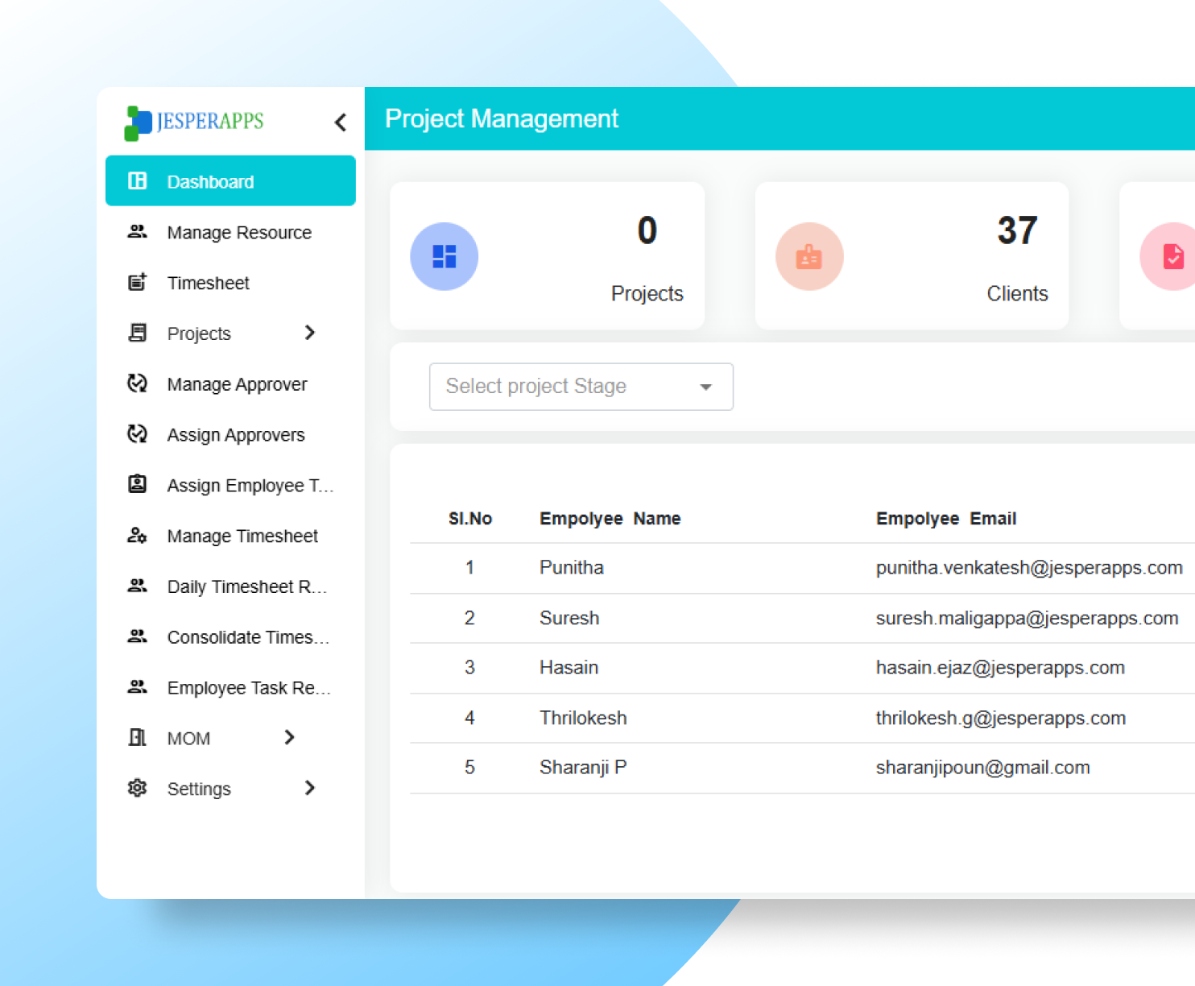
Task: Click the Projects menu label
Action: pos(199,333)
